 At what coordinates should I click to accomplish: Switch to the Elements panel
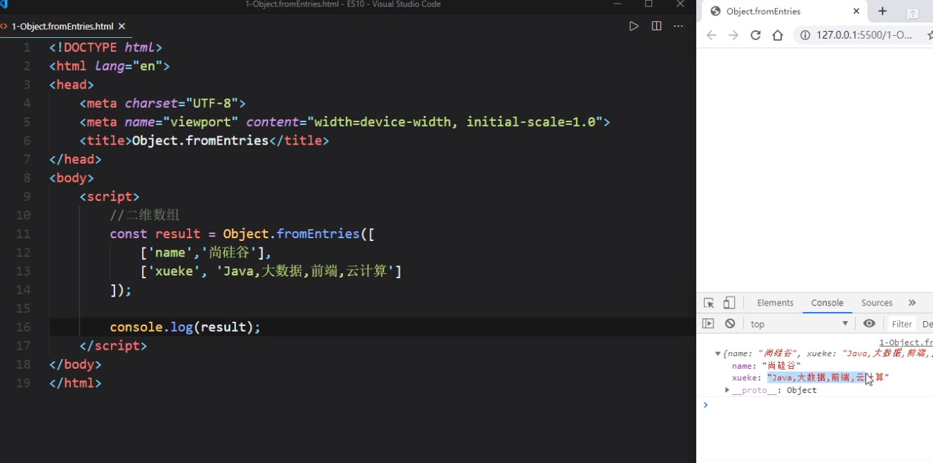775,303
